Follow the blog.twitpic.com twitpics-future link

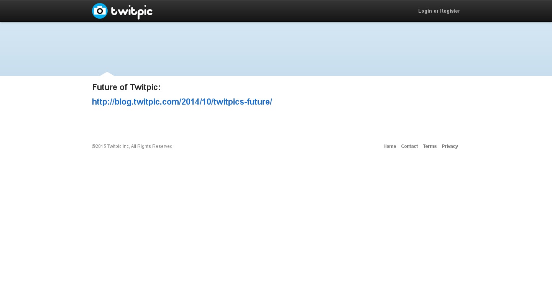click(182, 102)
